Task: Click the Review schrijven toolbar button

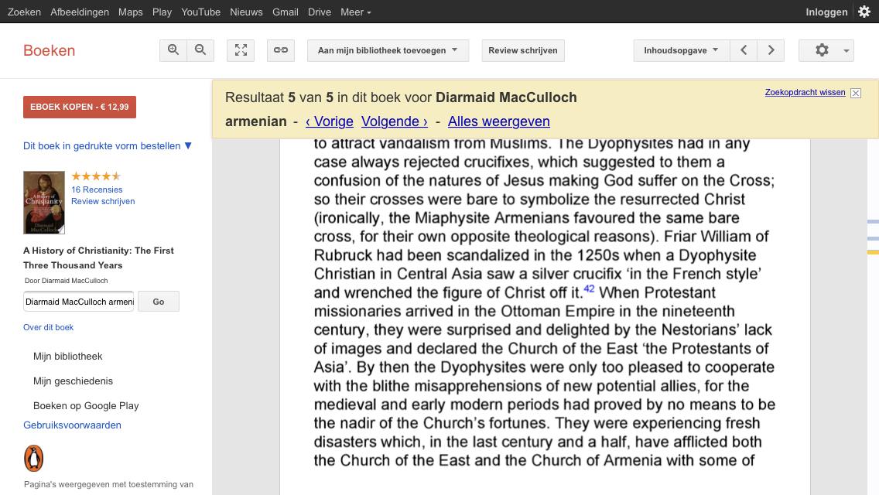Action: click(x=523, y=50)
